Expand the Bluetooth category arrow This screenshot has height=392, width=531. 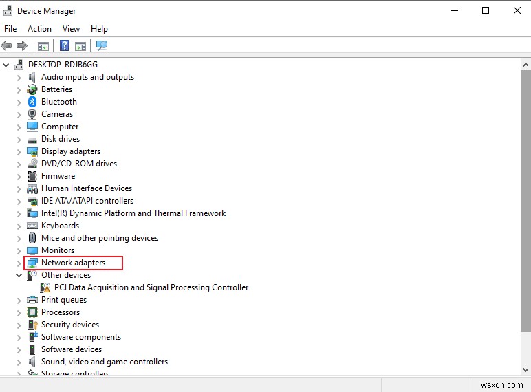[19, 102]
